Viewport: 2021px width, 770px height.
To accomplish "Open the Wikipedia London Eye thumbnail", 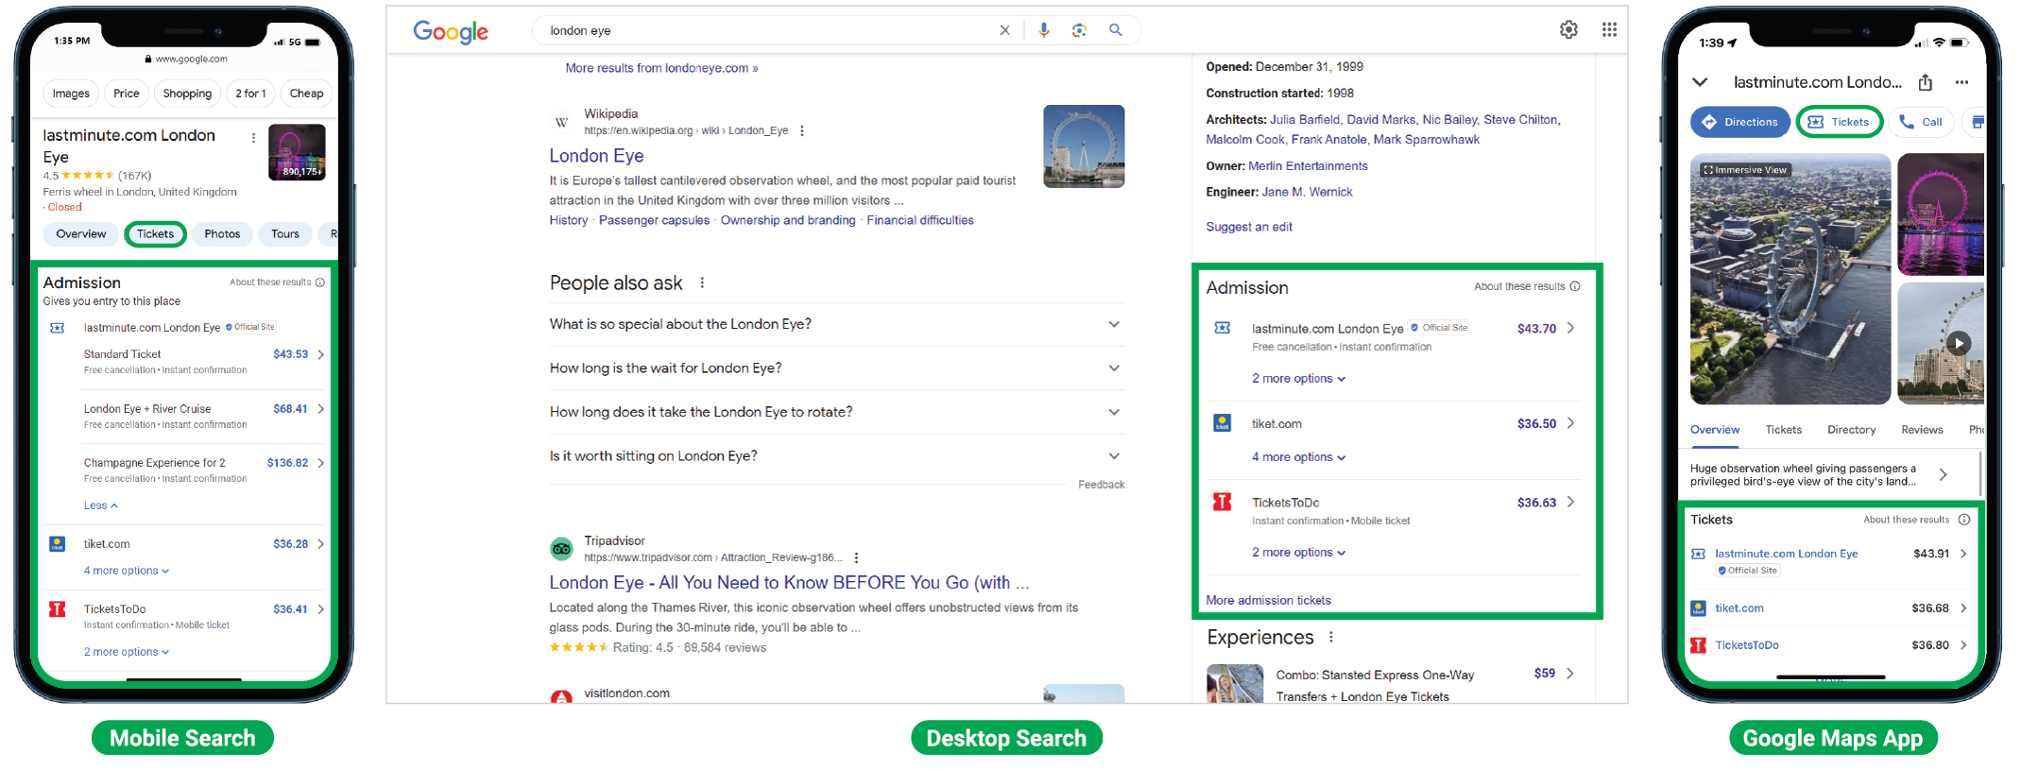I will coord(1084,146).
